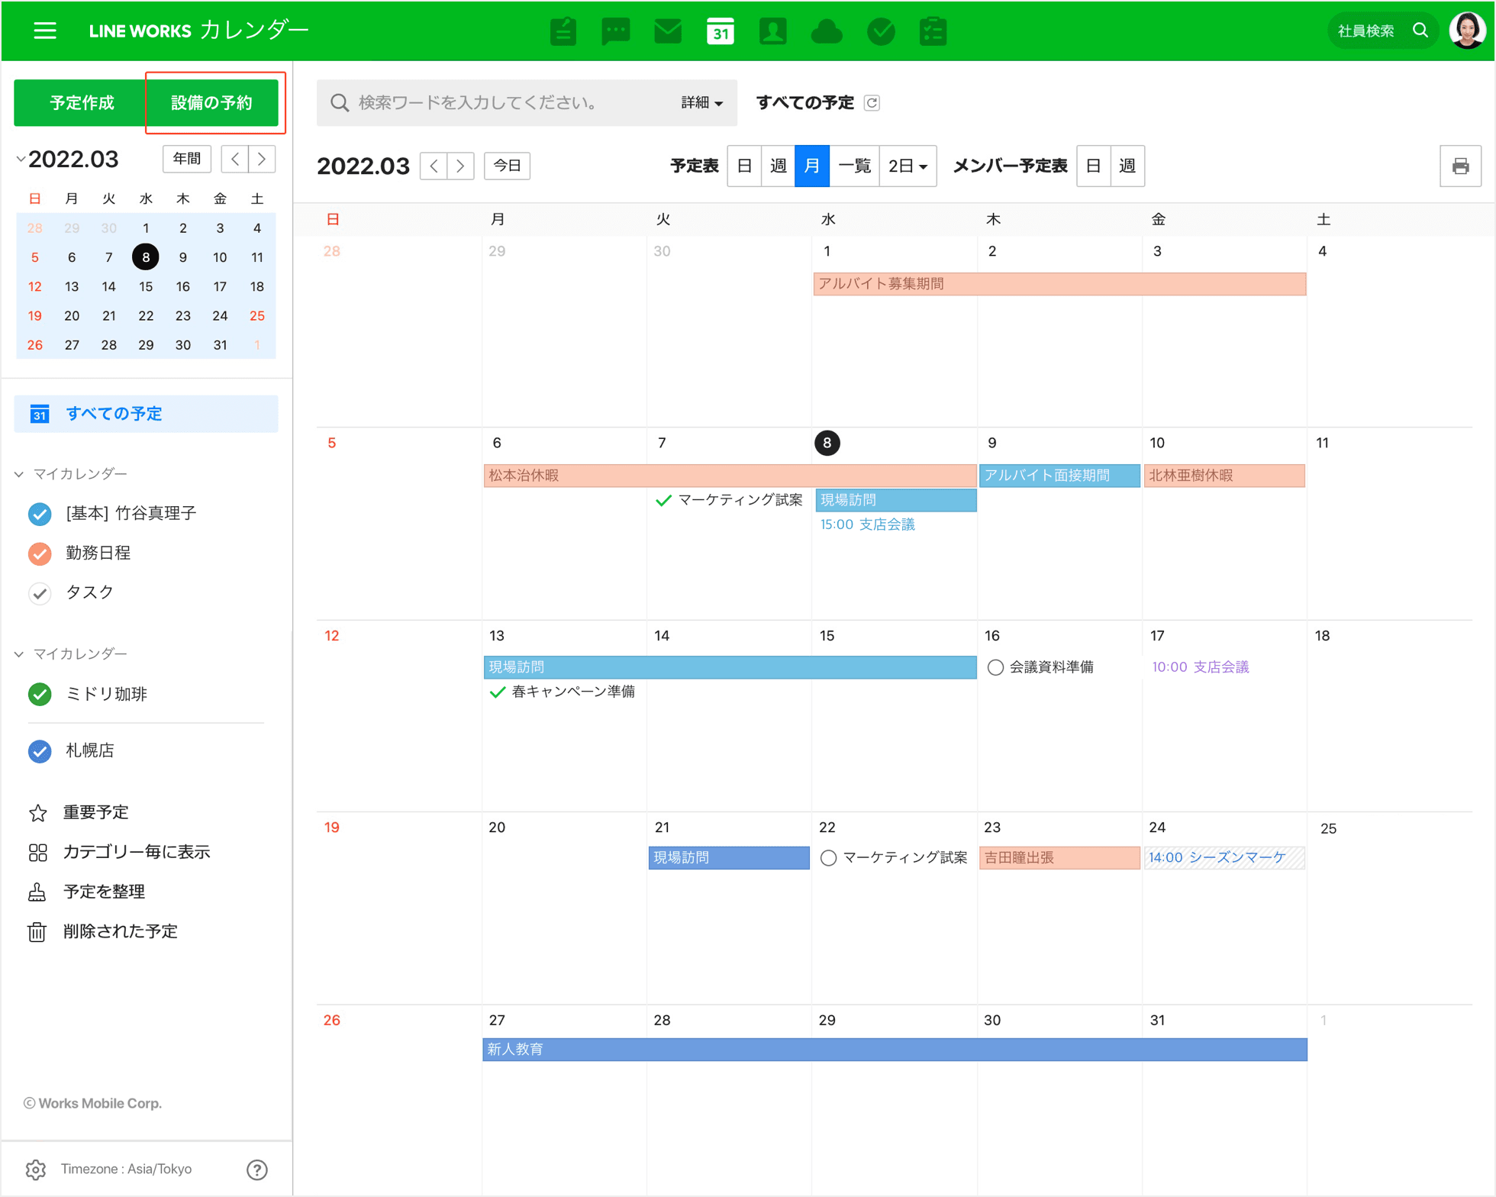This screenshot has width=1496, height=1197.
Task: Uncheck the 勤務日程 calendar
Action: coord(40,553)
